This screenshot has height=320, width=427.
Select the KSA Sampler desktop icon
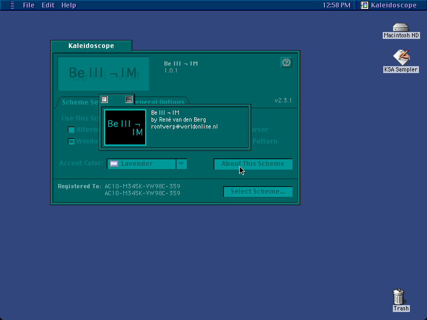click(401, 61)
